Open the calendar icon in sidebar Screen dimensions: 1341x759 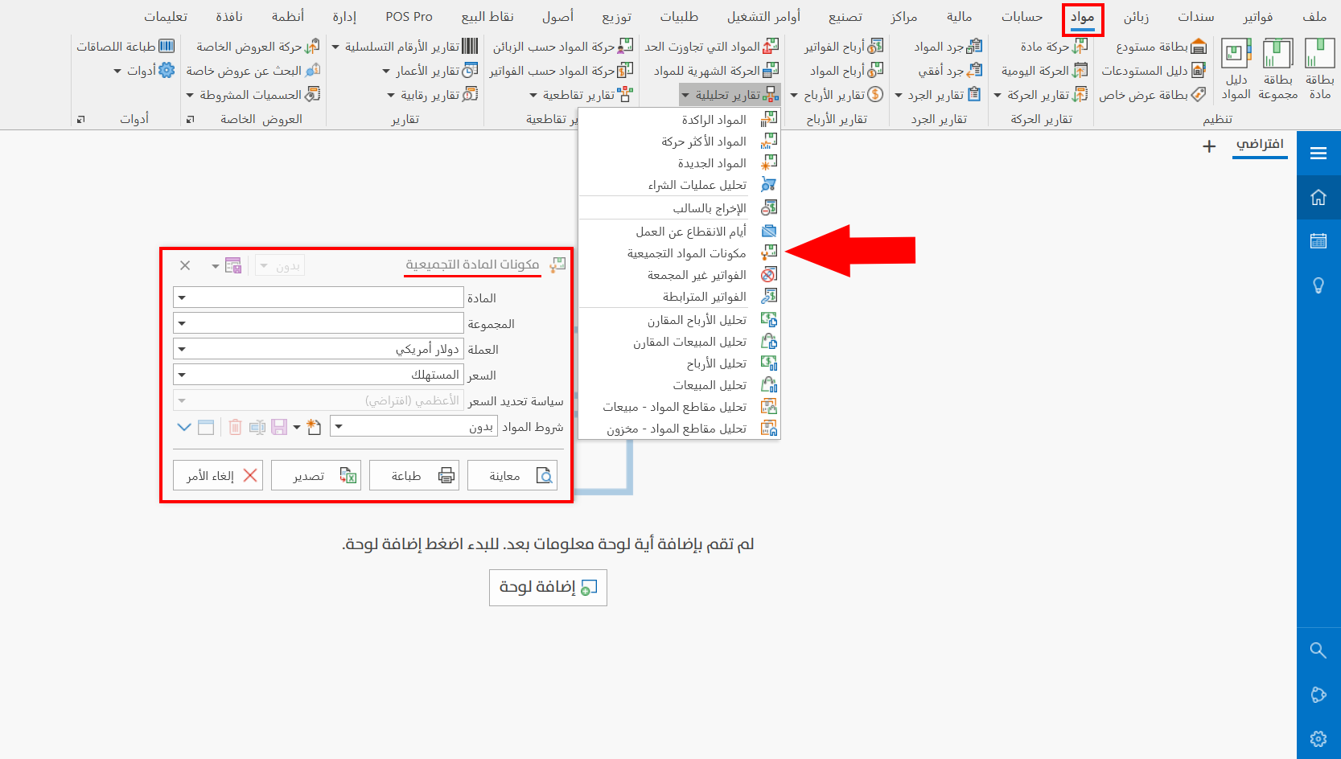coord(1318,240)
